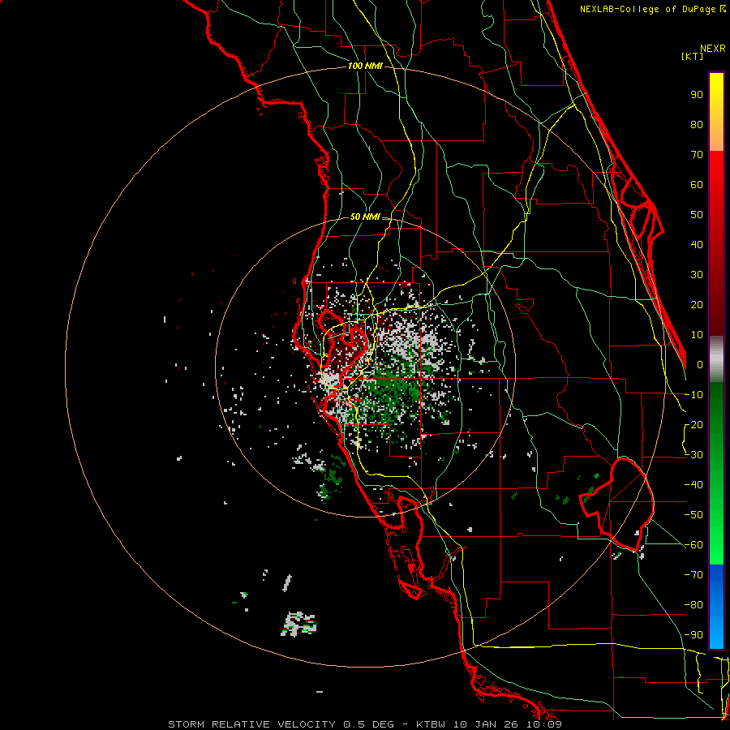Viewport: 730px width, 730px height.
Task: Click the positive "90" scale label
Action: pyautogui.click(x=697, y=95)
